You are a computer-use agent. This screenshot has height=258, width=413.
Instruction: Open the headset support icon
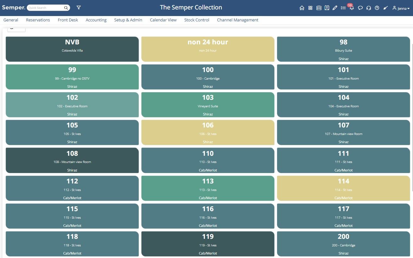tap(369, 8)
